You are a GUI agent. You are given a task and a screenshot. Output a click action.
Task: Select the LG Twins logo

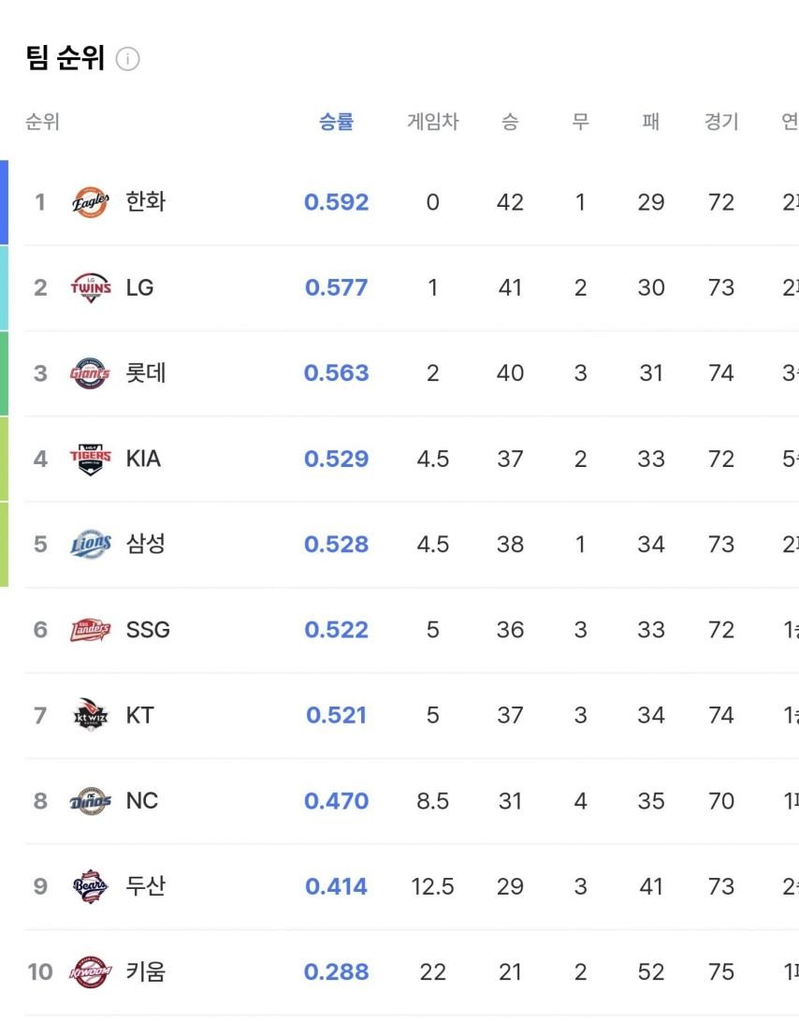click(x=91, y=287)
